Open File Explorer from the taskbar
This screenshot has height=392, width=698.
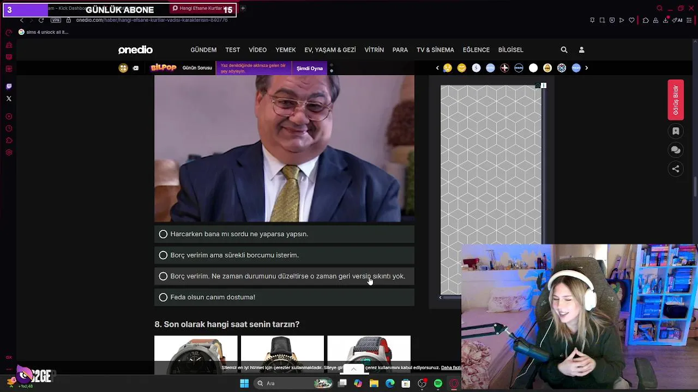pyautogui.click(x=374, y=384)
